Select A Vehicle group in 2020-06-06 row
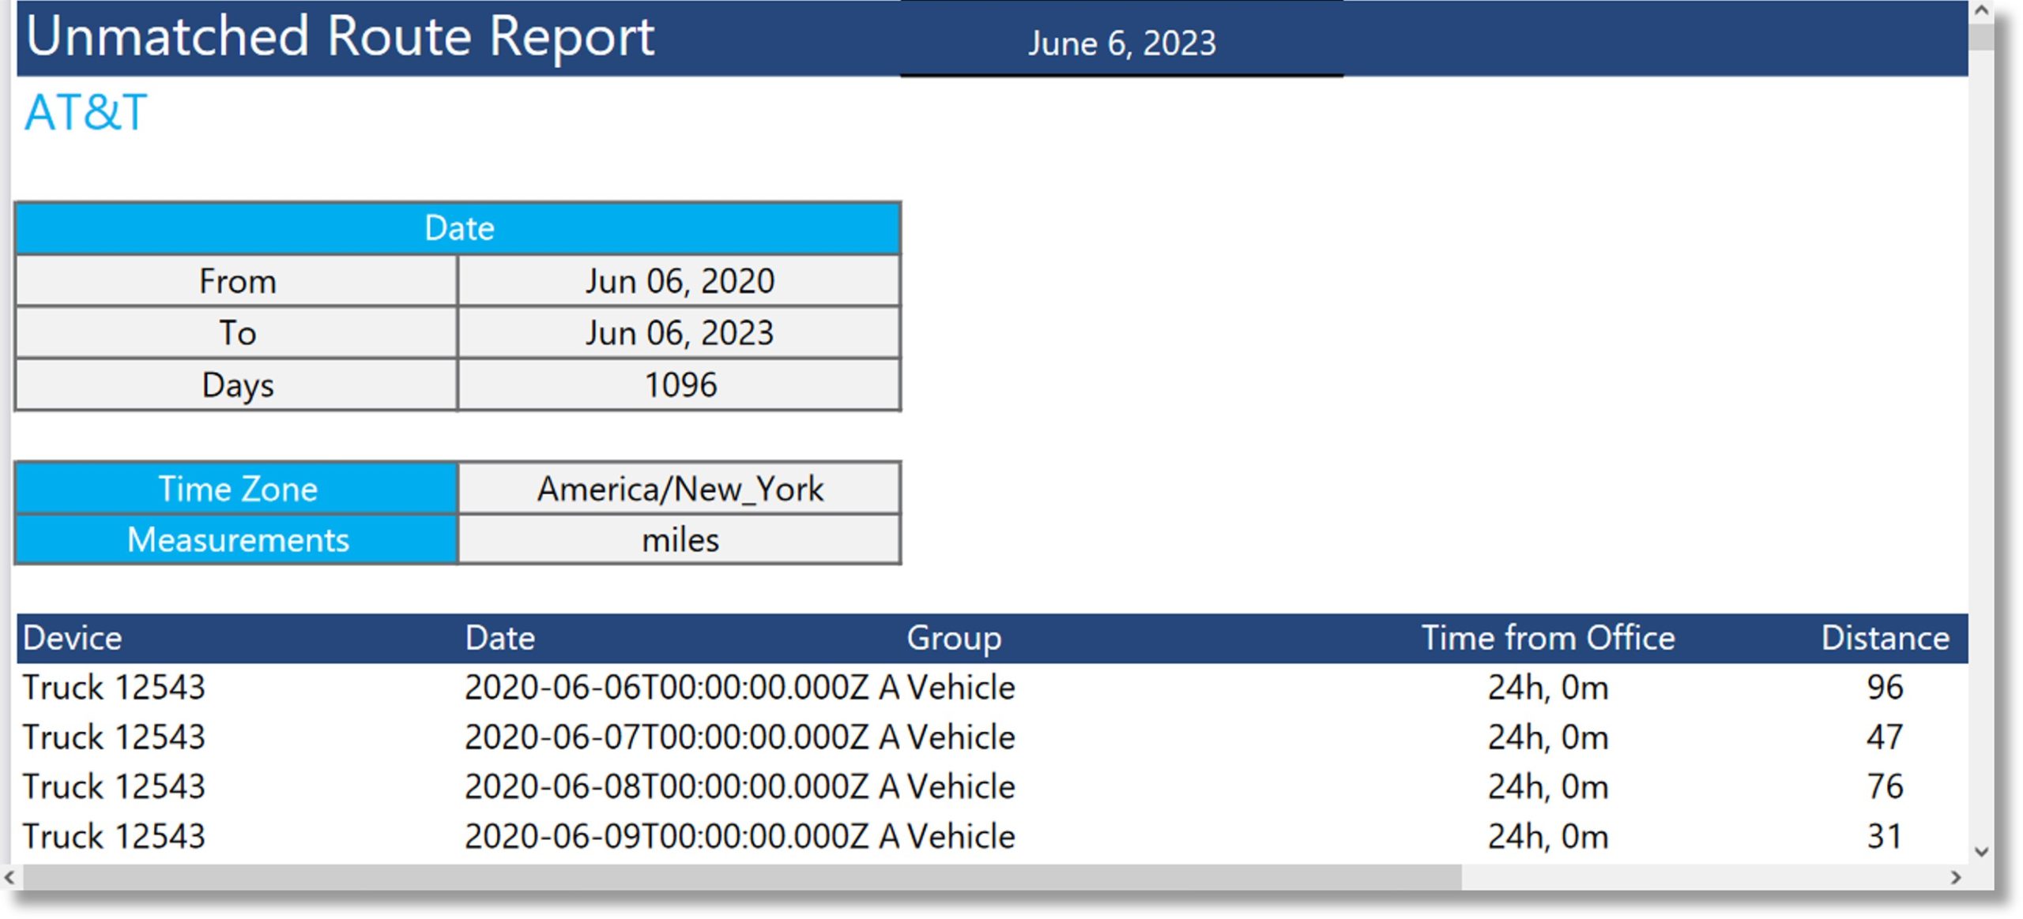 947,688
